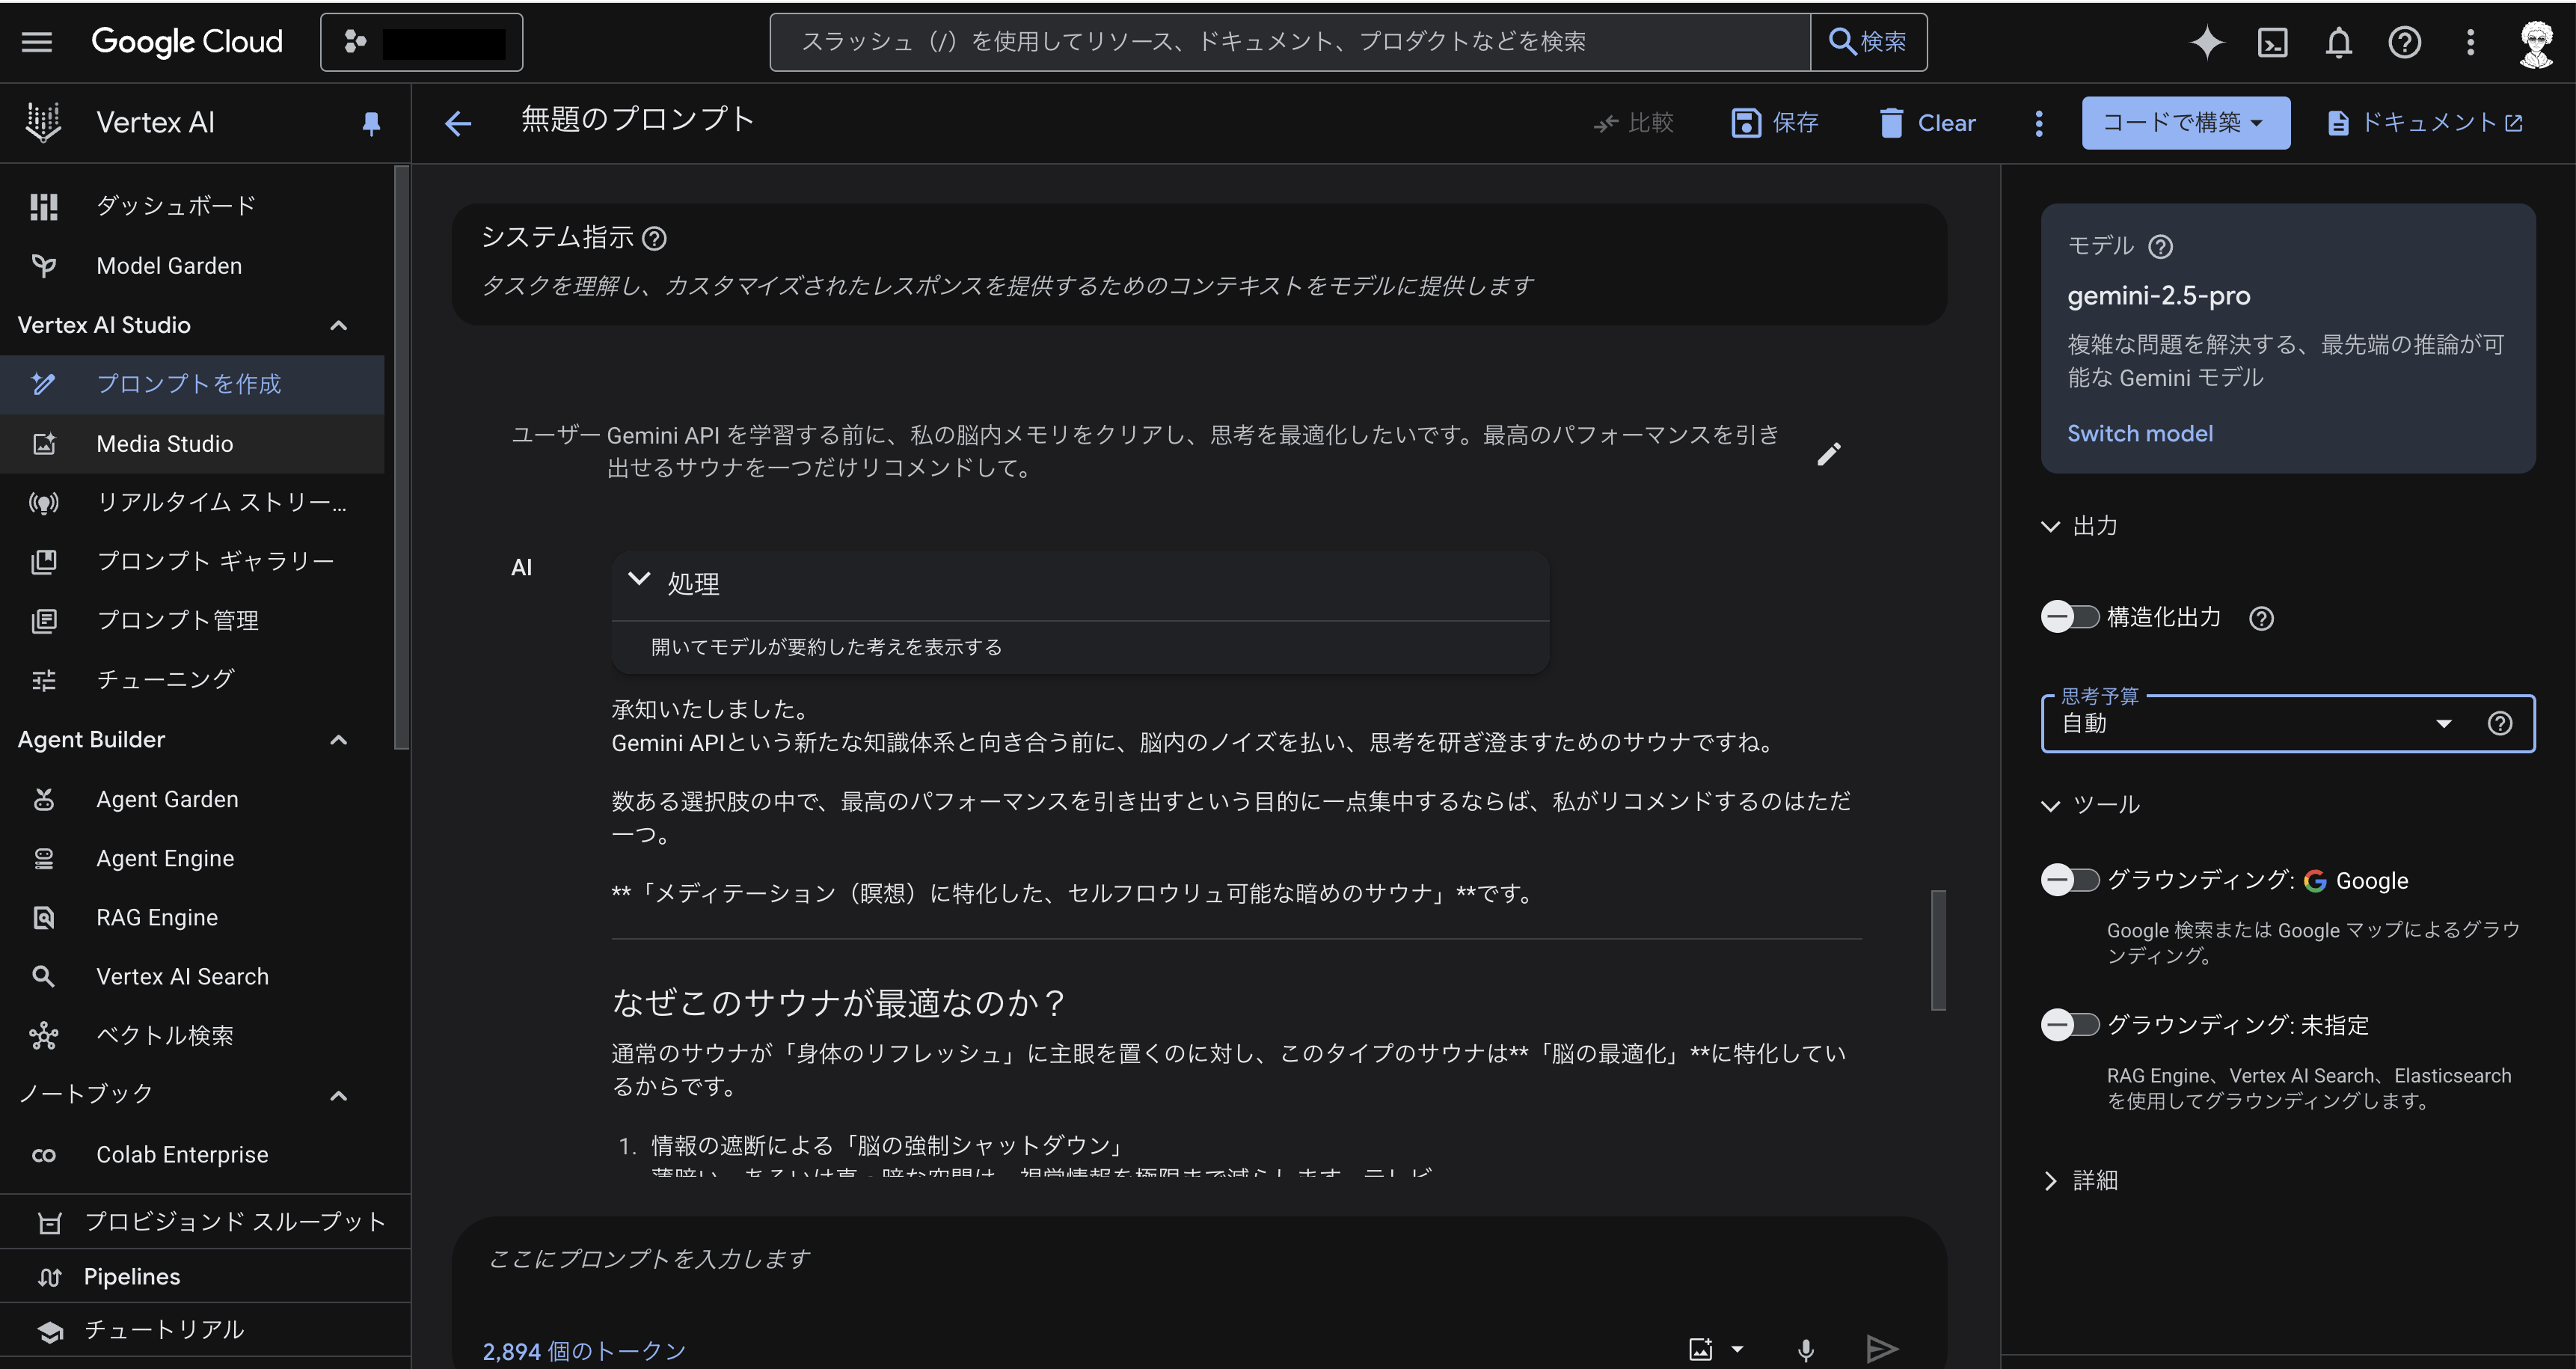The height and width of the screenshot is (1369, 2576).
Task: Click the Gemini sparkle icon in top bar
Action: click(x=2206, y=42)
